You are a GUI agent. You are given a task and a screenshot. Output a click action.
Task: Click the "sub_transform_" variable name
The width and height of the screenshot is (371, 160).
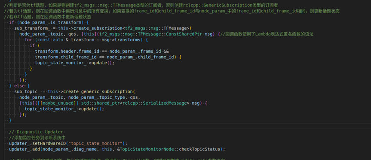[x=32, y=28]
